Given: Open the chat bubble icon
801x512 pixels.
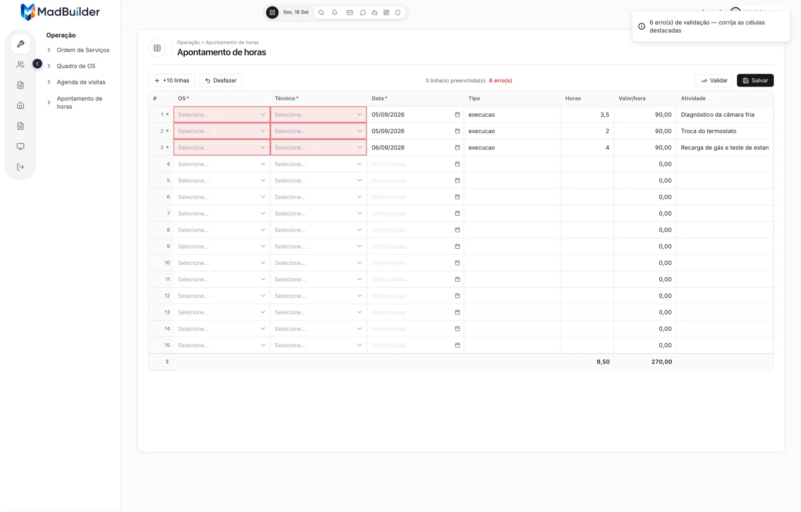Looking at the screenshot, I should click(x=363, y=13).
